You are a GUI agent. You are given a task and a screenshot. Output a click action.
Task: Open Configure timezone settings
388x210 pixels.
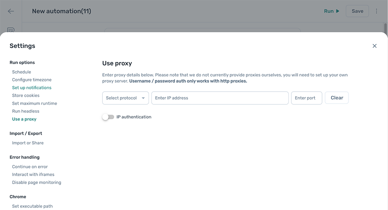(x=32, y=80)
